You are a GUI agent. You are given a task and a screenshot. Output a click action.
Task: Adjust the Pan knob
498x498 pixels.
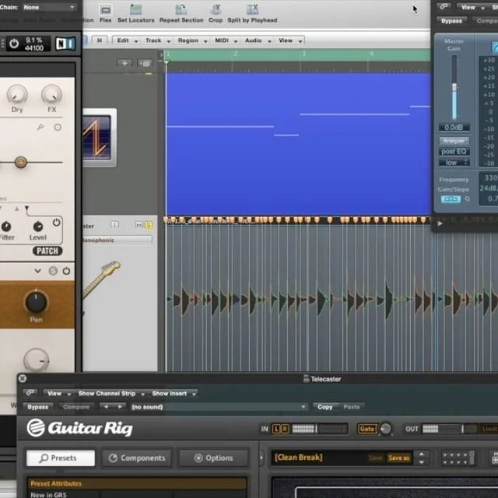(x=36, y=301)
